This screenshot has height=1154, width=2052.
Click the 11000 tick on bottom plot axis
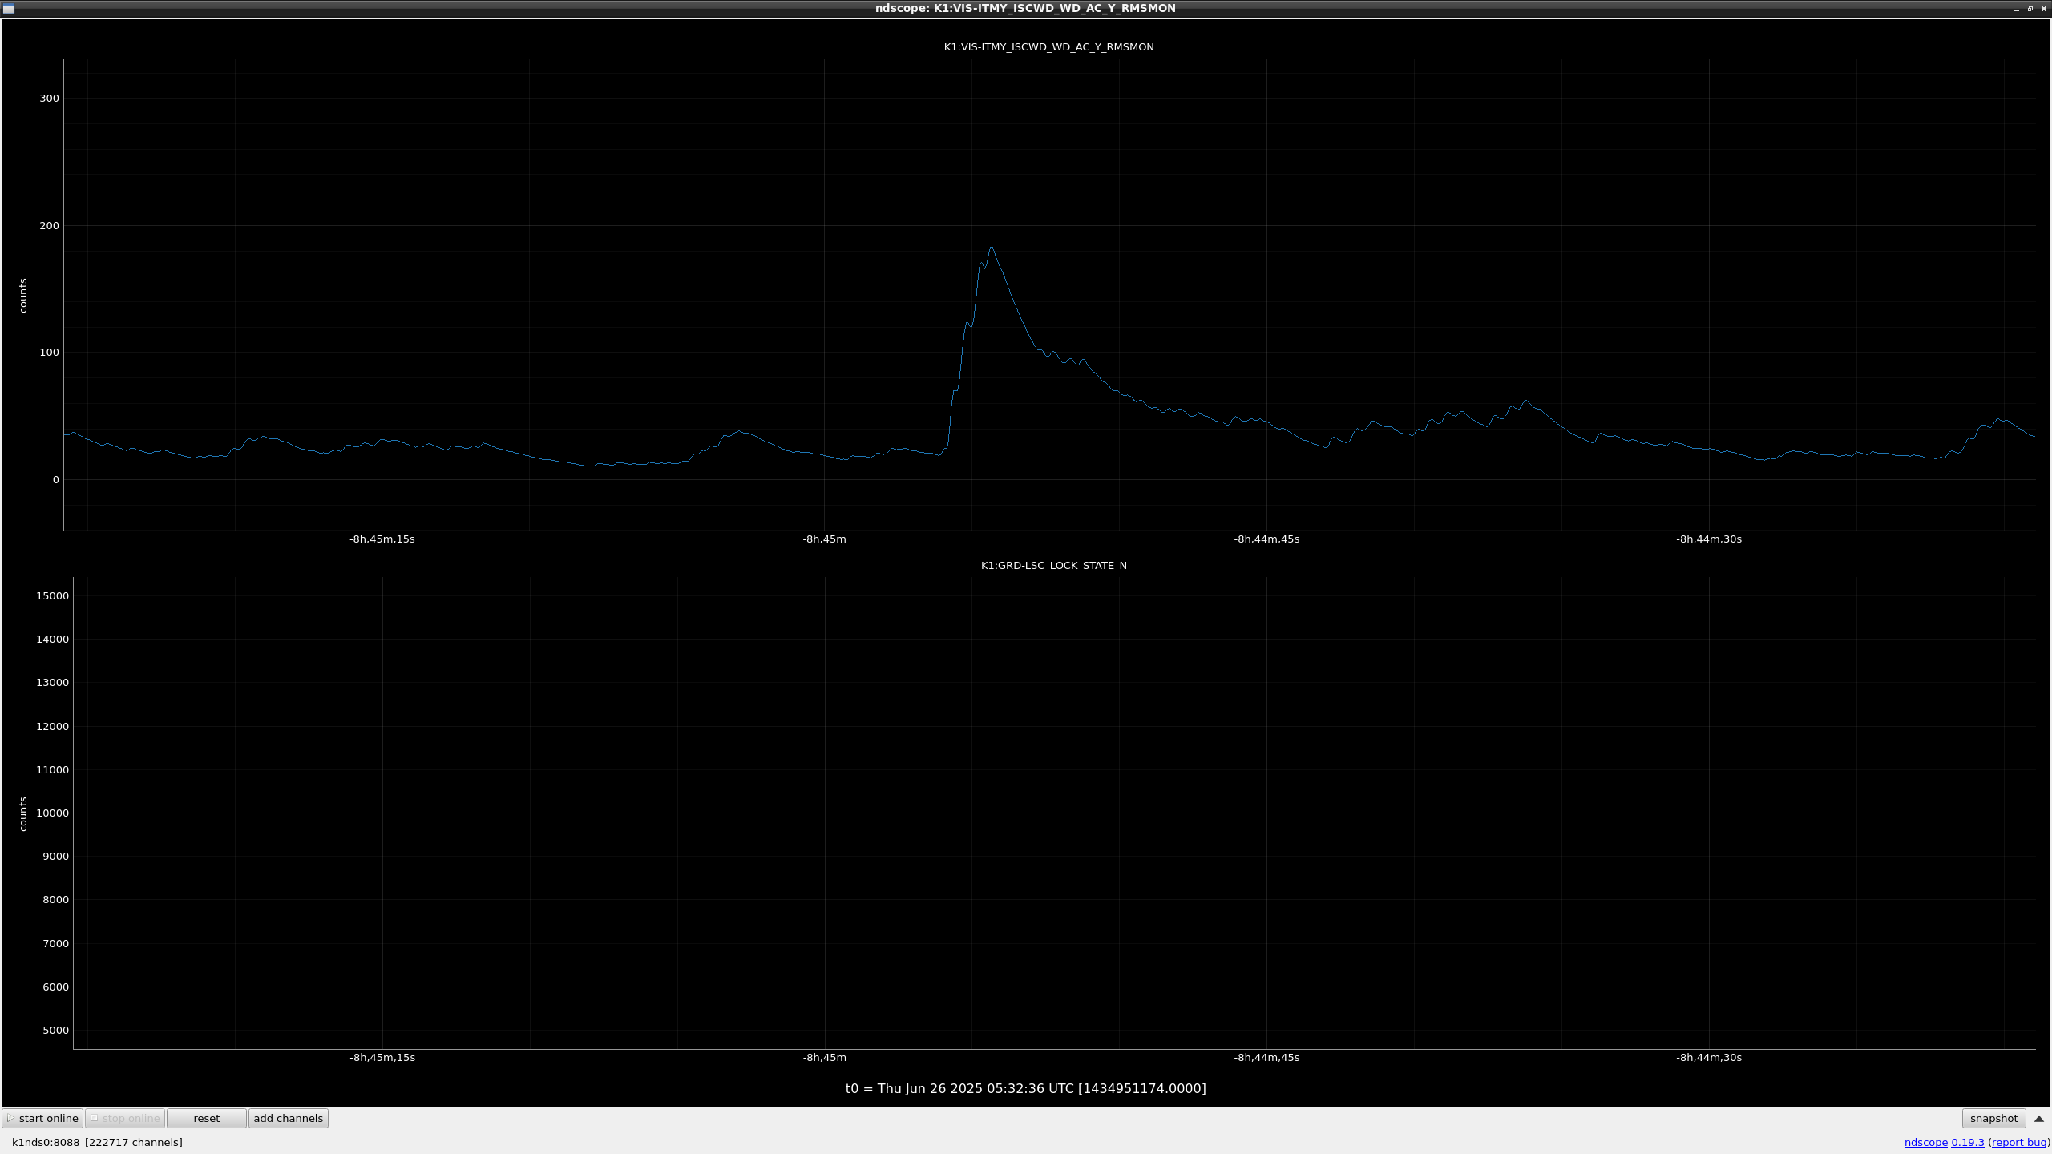(53, 770)
